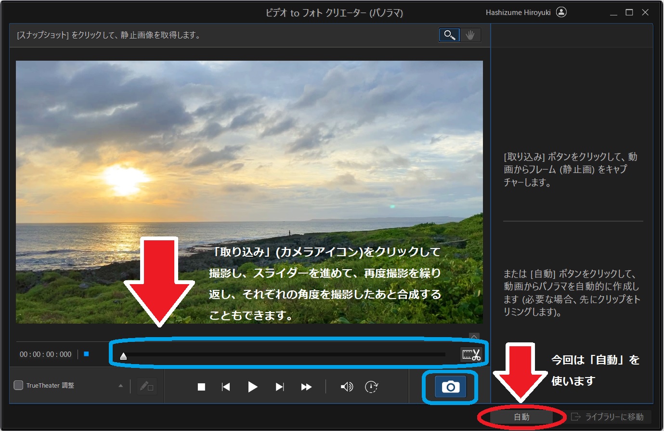Click the ライブラリーに移動 button
The height and width of the screenshot is (431, 664).
pos(608,417)
